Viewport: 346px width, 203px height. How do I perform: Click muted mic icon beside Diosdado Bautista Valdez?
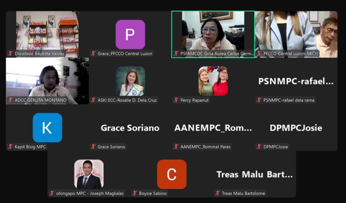point(10,53)
